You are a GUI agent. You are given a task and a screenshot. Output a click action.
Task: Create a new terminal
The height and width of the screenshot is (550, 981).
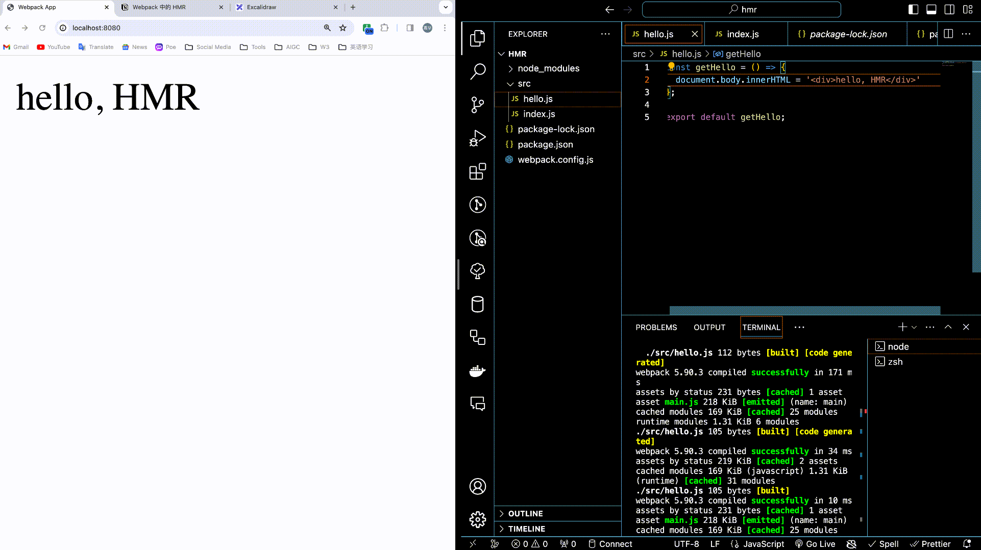pos(902,327)
